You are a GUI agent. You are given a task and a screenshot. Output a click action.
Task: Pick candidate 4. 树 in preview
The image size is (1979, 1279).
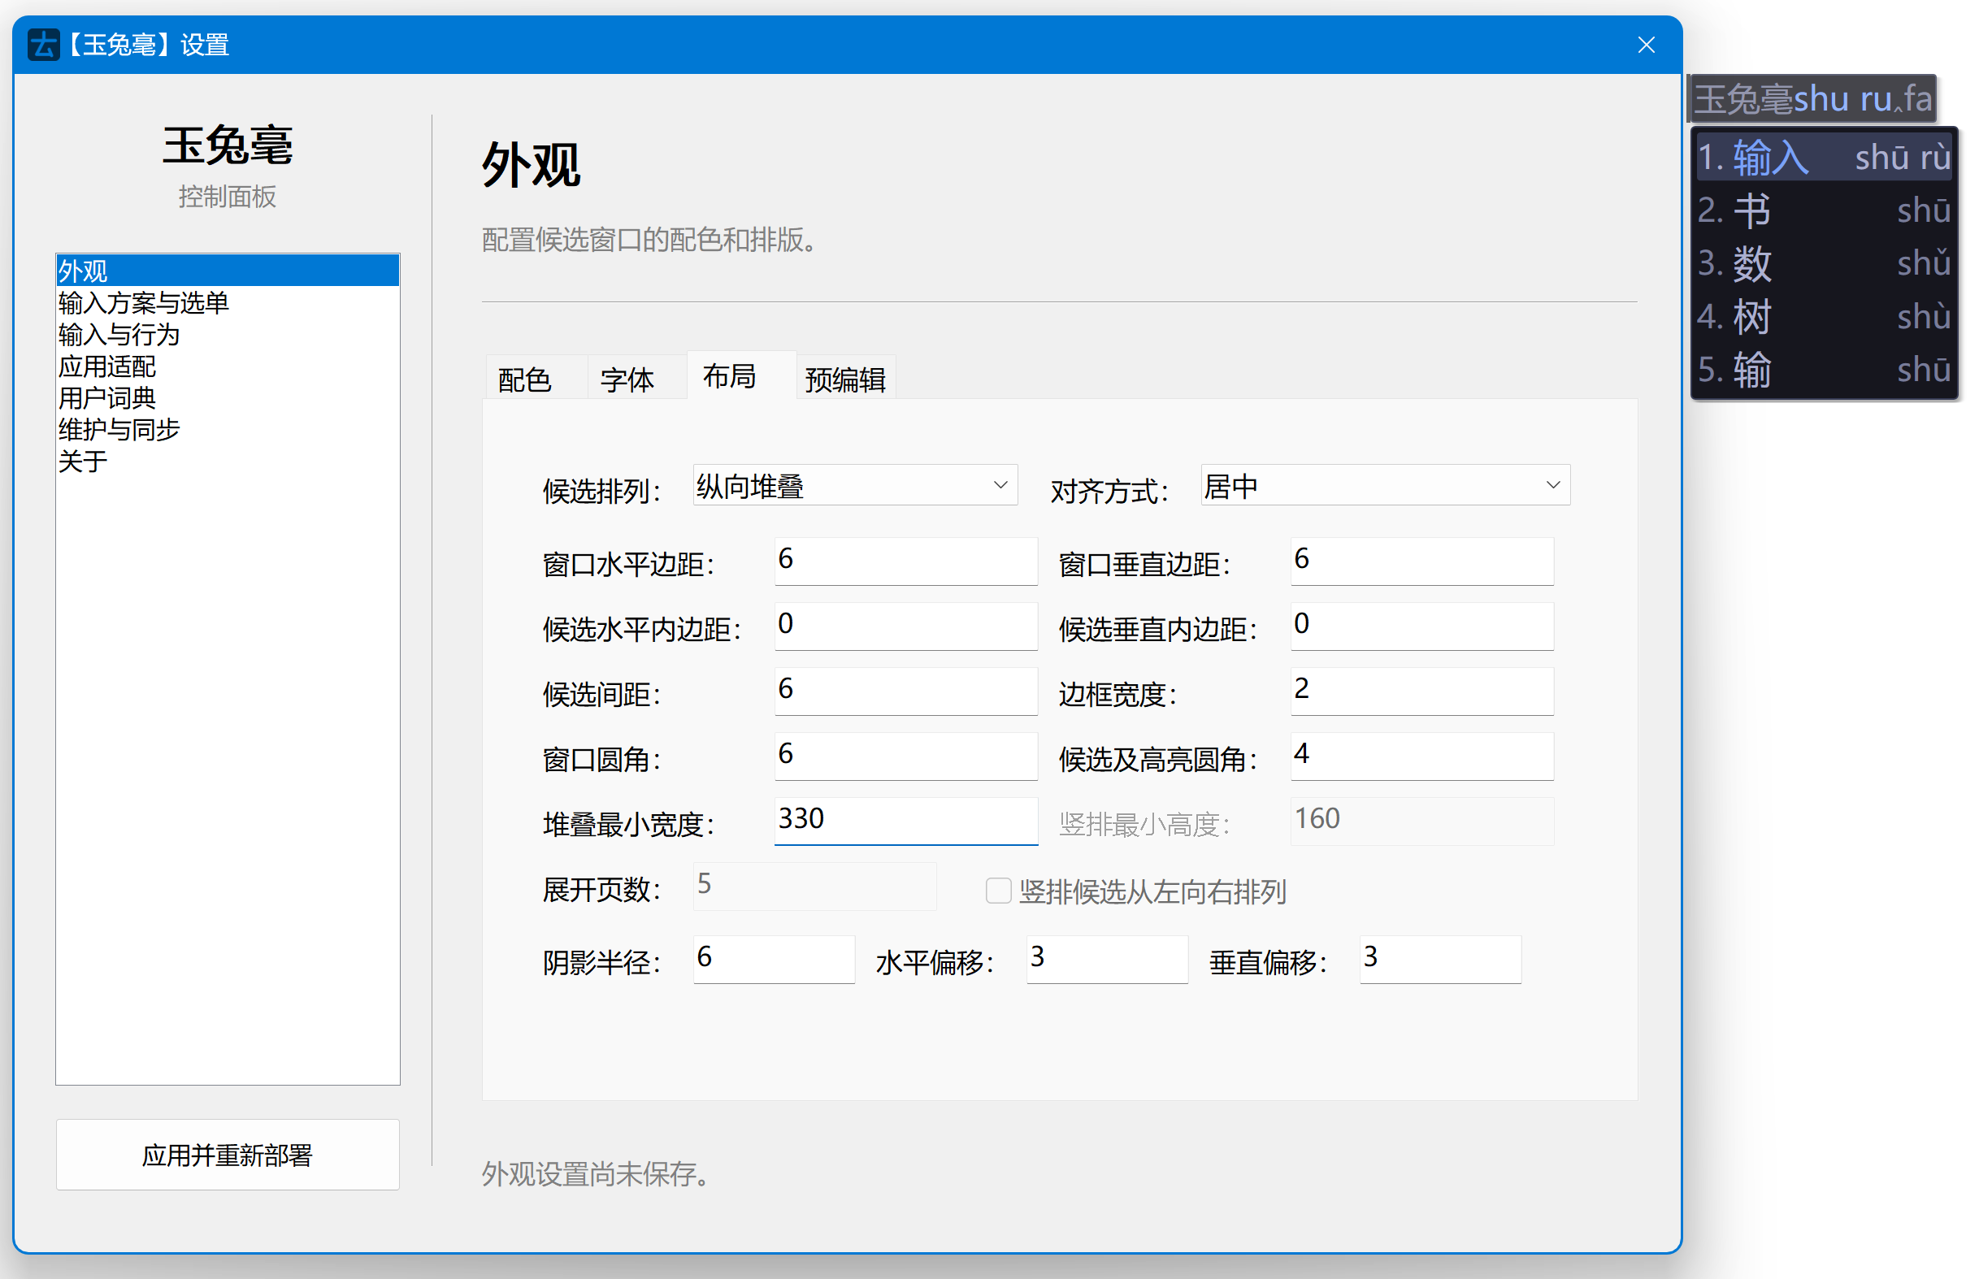tap(1823, 316)
